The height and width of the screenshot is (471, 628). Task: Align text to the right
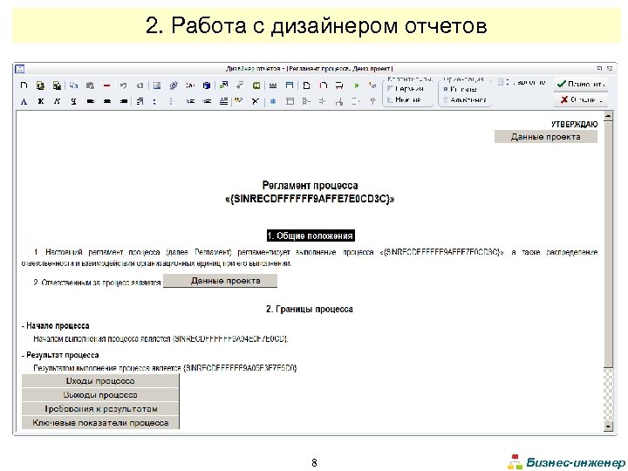coord(124,101)
